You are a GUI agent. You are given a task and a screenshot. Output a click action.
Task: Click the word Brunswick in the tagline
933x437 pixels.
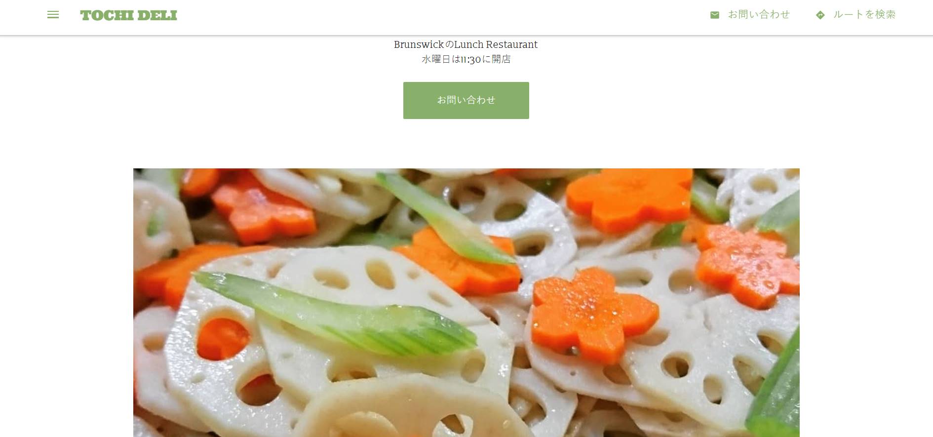419,44
